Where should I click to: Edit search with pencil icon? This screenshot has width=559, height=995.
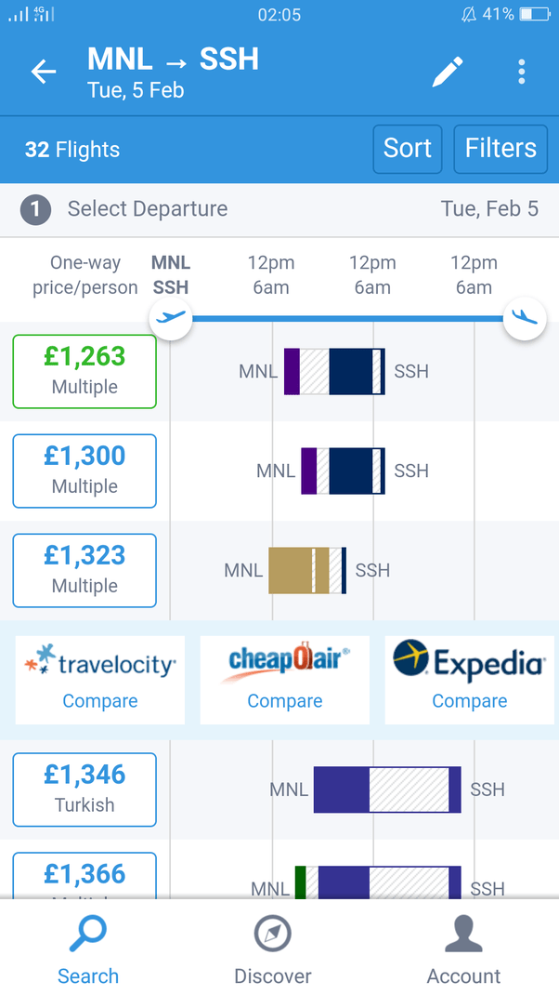click(x=448, y=72)
